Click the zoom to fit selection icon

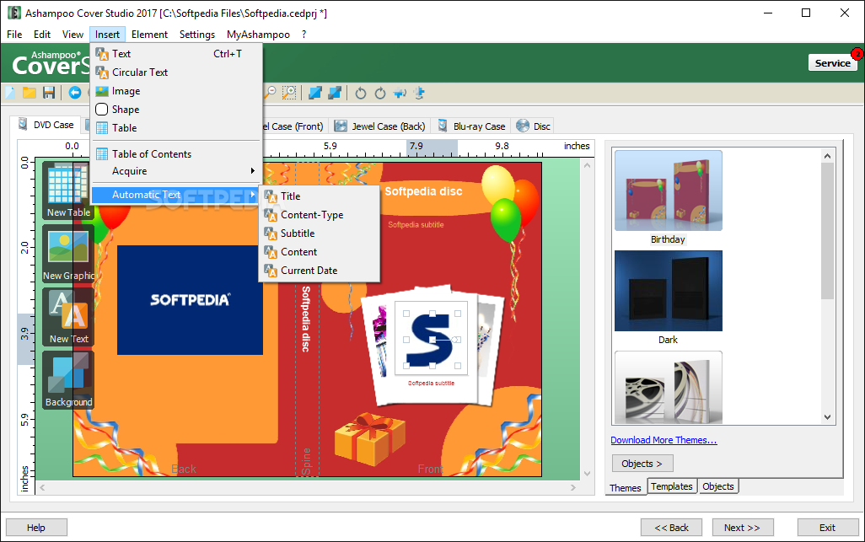(289, 93)
